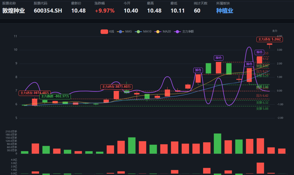Image resolution: width=294 pixels, height=175 pixels.
Task: Toggle the 主力净额 series in the legend
Action: pos(184,32)
